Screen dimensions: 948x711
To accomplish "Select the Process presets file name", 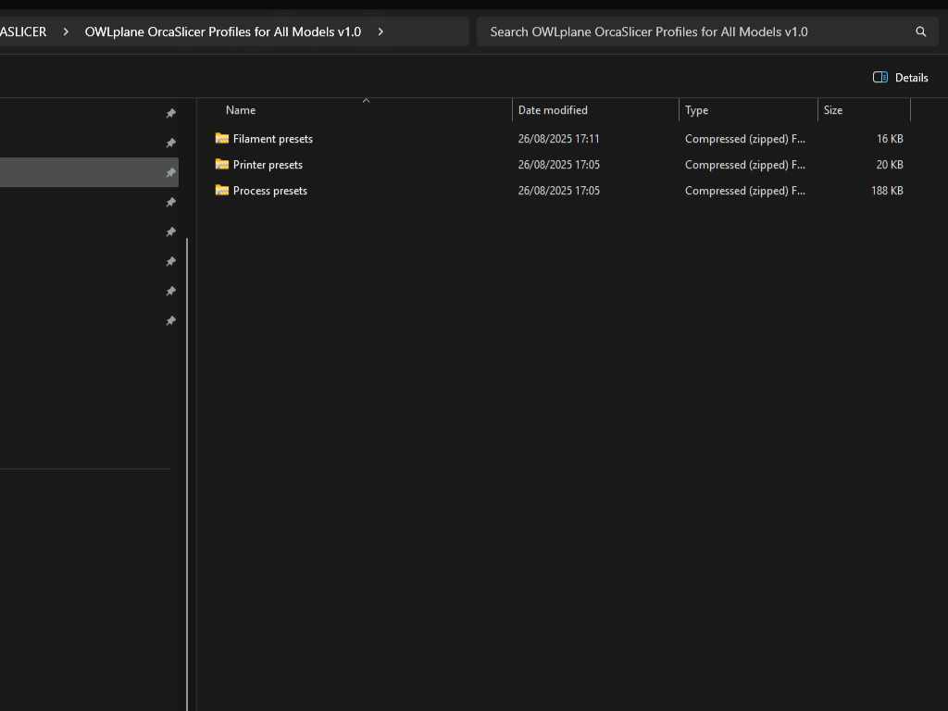I will click(x=270, y=191).
